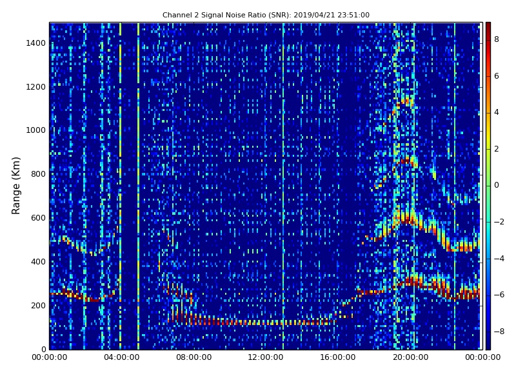Click the y-axis tick label '1000'
Screen dimensions: 516x387
[36, 130]
